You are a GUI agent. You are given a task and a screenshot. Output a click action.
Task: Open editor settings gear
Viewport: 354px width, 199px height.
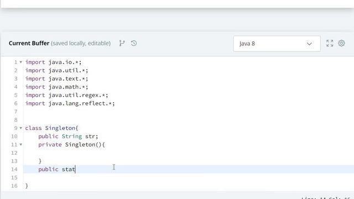[x=341, y=43]
